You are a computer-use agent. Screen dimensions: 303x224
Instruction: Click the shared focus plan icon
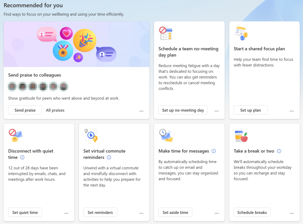(x=241, y=33)
